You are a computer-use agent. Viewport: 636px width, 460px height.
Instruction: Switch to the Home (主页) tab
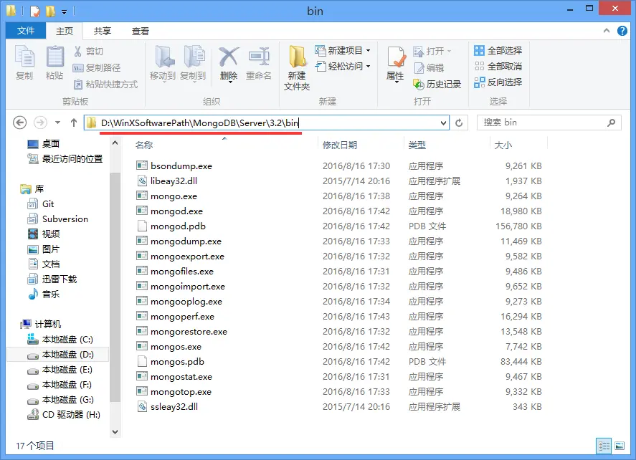(64, 32)
